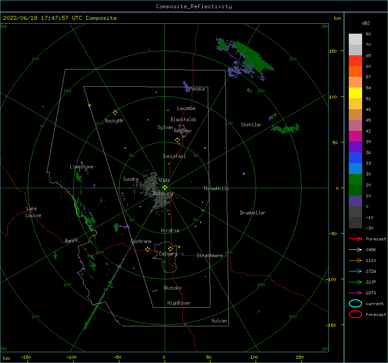Image resolution: width=388 pixels, height=363 pixels.
Task: Click the Ponoka town label
Action: pyautogui.click(x=197, y=89)
